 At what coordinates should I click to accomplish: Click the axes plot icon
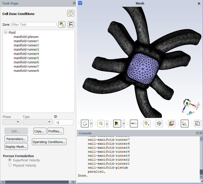tap(185, 123)
